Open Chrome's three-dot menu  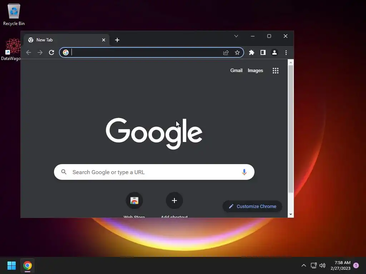(x=286, y=52)
